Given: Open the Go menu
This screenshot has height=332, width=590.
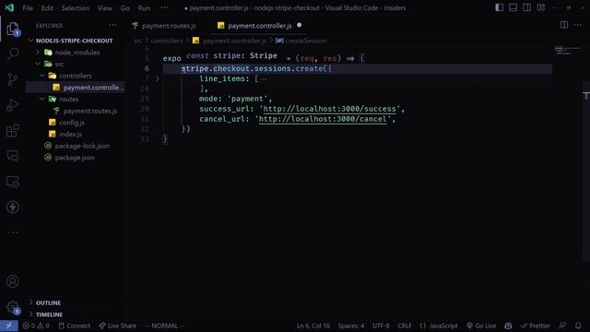Looking at the screenshot, I should click(125, 8).
